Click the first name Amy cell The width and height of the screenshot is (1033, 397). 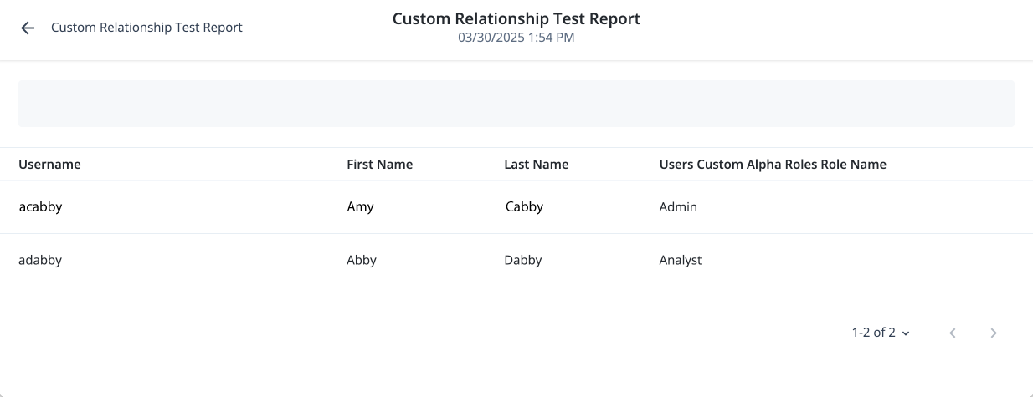[360, 207]
